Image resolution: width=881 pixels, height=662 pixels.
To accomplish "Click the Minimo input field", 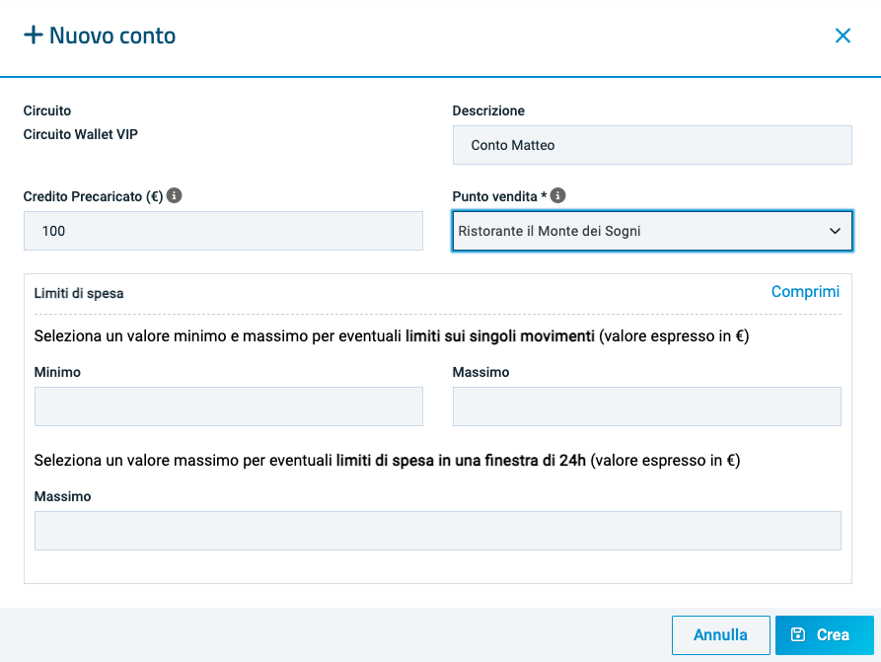I will click(228, 406).
